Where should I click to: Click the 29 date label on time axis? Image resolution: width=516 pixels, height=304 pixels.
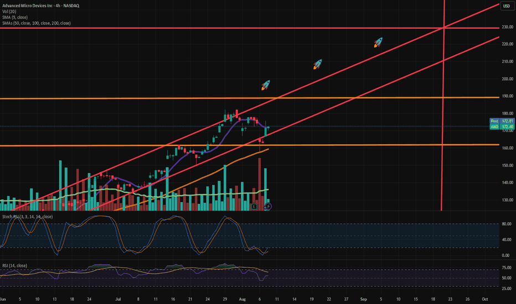[x=225, y=300]
